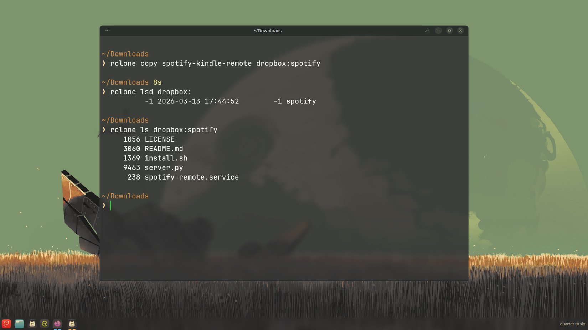Click the 'rclone ls dropbox:spotify' command line

click(x=164, y=130)
